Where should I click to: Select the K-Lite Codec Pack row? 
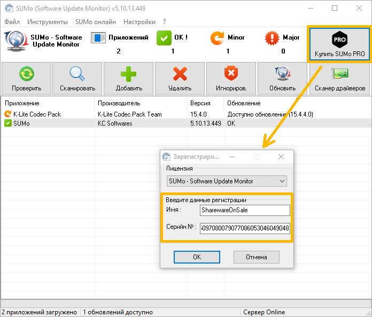coord(37,114)
